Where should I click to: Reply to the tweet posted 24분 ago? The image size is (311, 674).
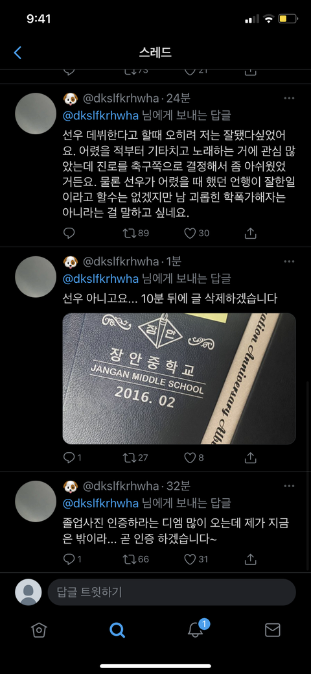(69, 233)
